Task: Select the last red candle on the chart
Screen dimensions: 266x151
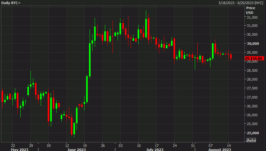Action: point(231,56)
